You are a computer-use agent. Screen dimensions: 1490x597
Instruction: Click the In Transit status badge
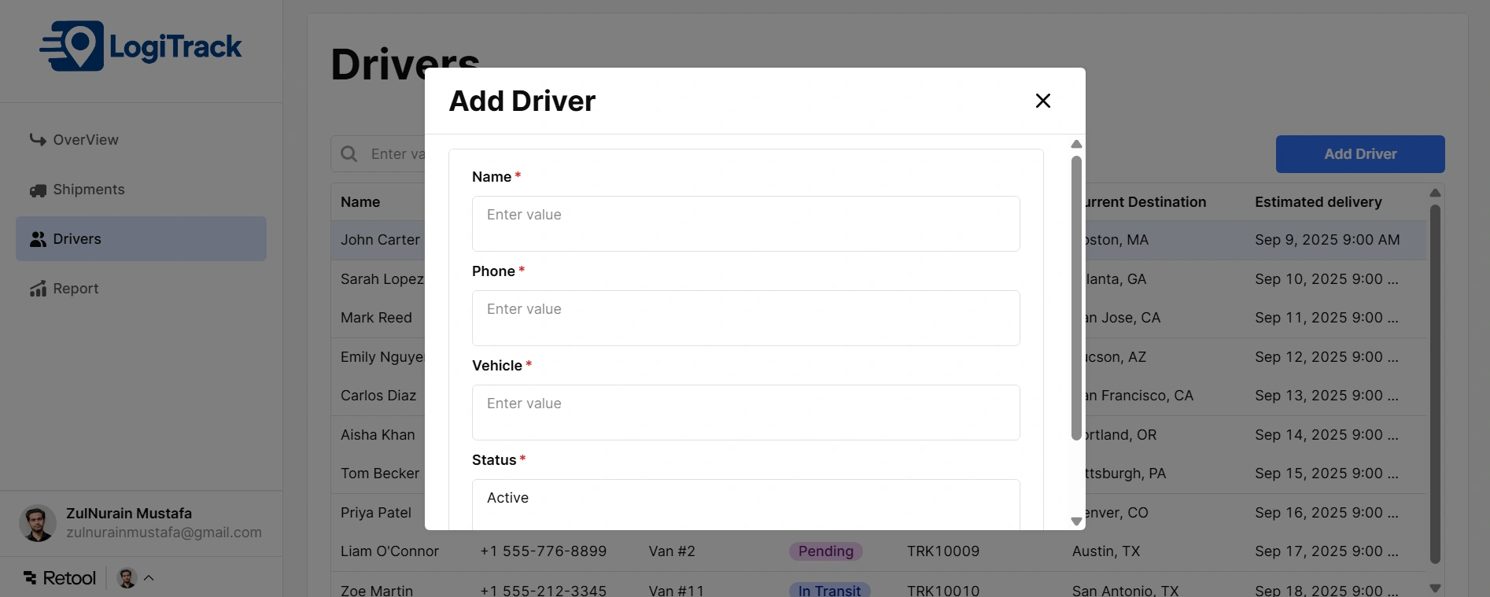point(830,590)
